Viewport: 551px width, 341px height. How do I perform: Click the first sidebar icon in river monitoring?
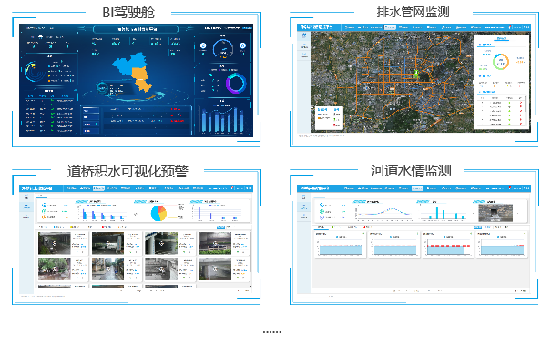[x=304, y=197]
